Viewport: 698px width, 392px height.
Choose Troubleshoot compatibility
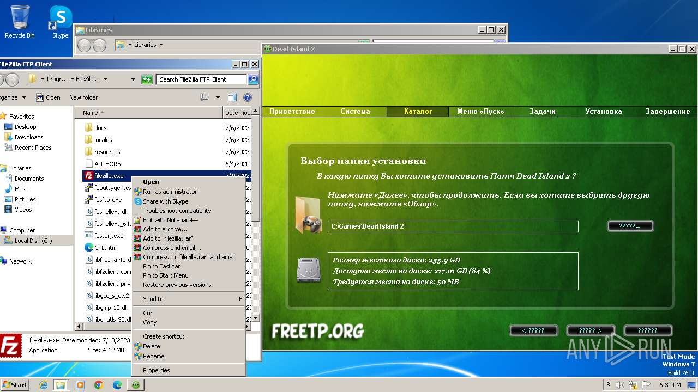tap(189, 211)
